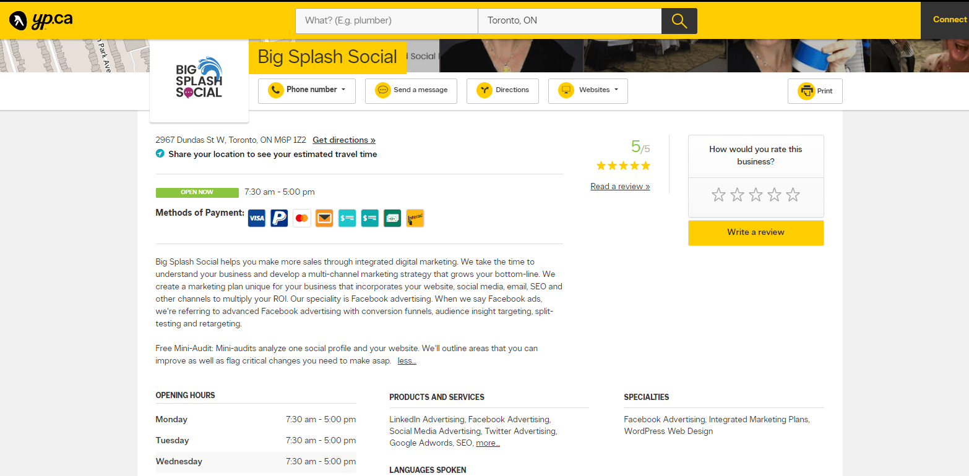The height and width of the screenshot is (476, 969).
Task: Expand products list with the more link
Action: [488, 443]
